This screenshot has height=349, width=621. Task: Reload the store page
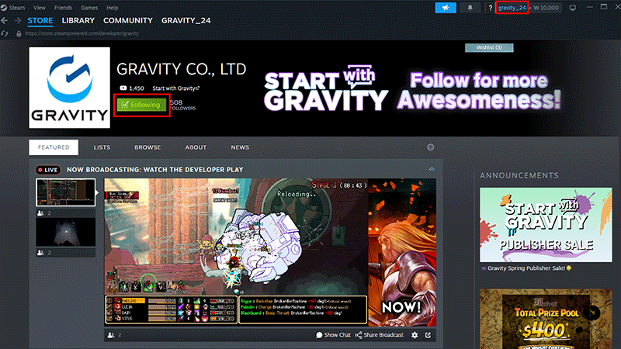point(5,33)
